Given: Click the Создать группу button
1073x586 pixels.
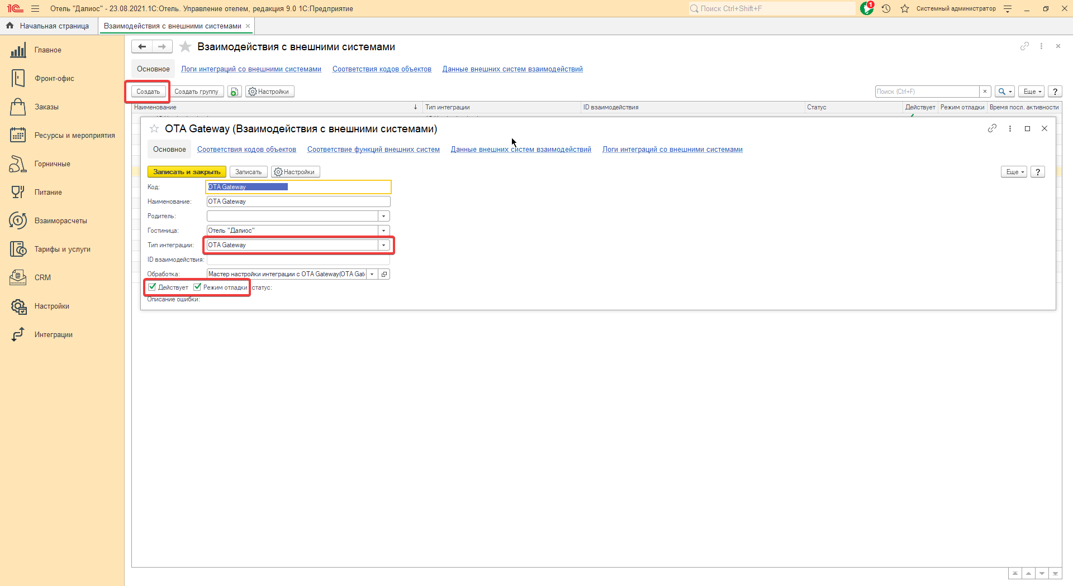Looking at the screenshot, I should [196, 92].
